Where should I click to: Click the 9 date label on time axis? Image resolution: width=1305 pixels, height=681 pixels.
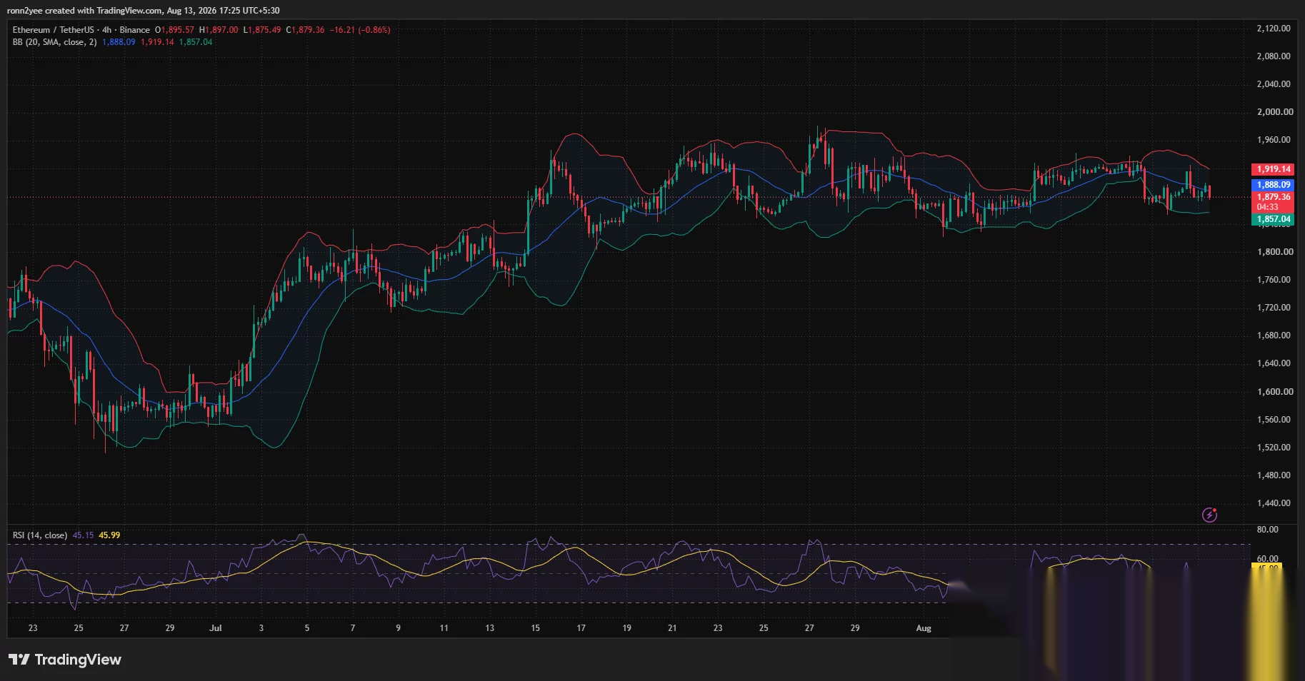click(x=399, y=628)
